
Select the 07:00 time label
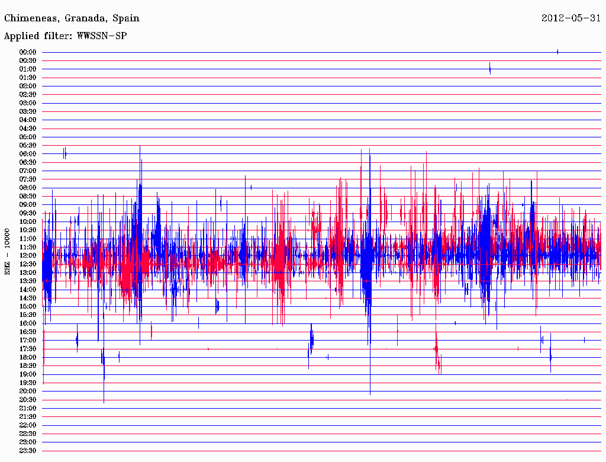point(27,171)
